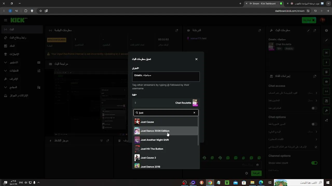This screenshot has height=186, width=332.
Task: Pop out the chat panel
Action: click(x=260, y=30)
